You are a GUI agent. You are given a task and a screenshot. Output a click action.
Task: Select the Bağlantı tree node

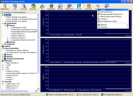[x=7, y=46]
